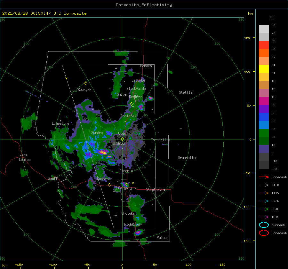Screen dimensions: 288x269
Task: Click the orange 111V arrow icon
Action: click(264, 193)
